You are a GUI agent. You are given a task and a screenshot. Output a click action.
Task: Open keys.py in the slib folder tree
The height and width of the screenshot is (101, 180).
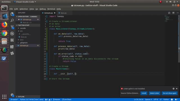pos(24,37)
